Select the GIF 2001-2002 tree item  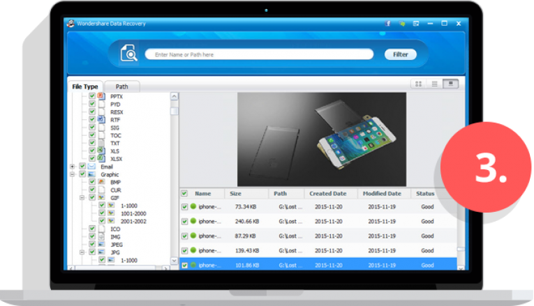point(133,222)
